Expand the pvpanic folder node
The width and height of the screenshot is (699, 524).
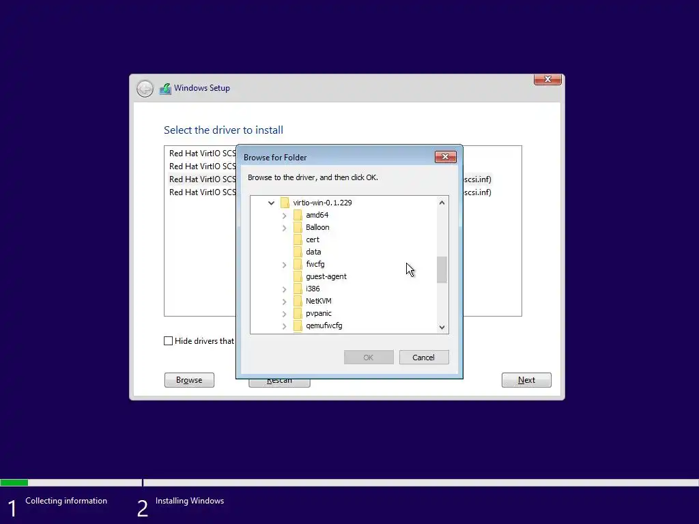(x=285, y=314)
